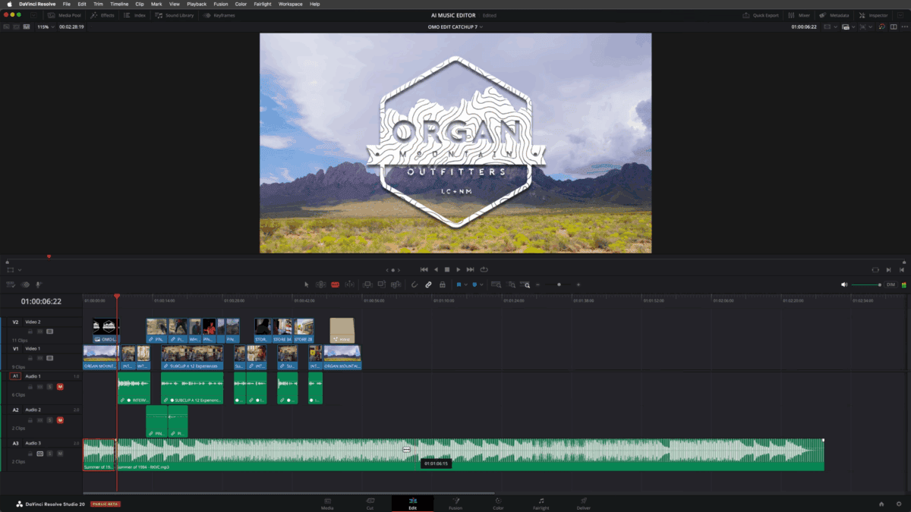Unmute the Audio 1 track
Image resolution: width=911 pixels, height=512 pixels.
pos(60,387)
